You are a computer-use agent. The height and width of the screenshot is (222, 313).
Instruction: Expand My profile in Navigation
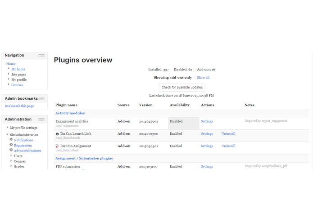(x=9, y=79)
